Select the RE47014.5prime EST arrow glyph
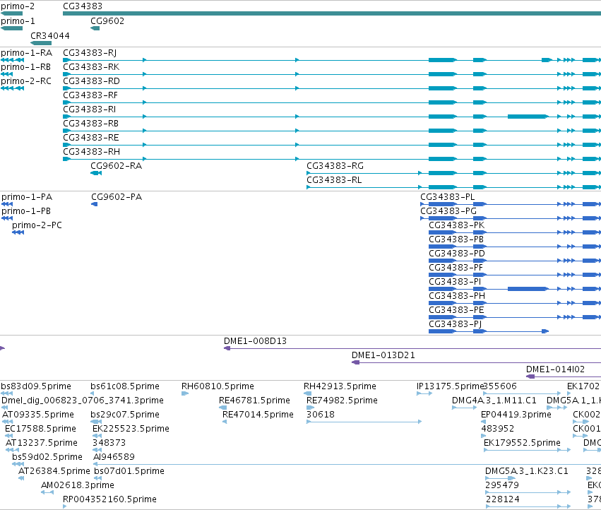Screen dimensions: 601x510 point(225,422)
